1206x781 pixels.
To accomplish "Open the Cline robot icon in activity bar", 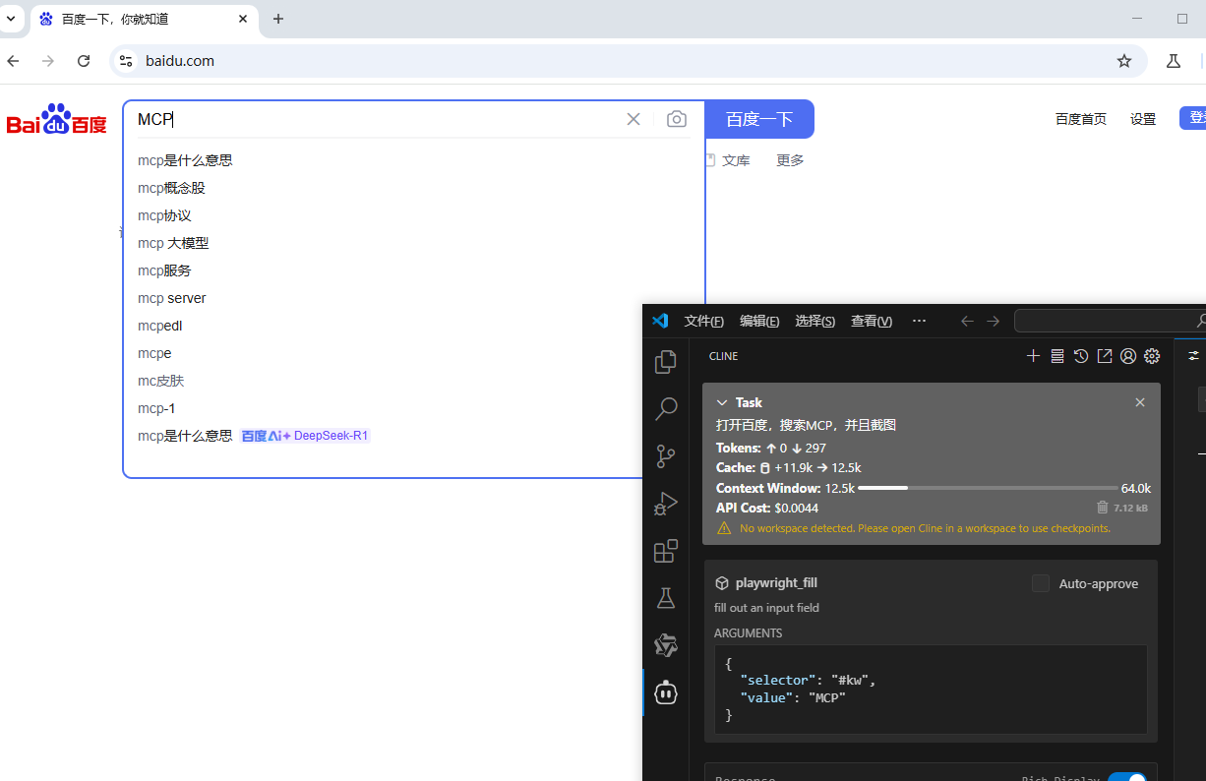I will click(666, 692).
